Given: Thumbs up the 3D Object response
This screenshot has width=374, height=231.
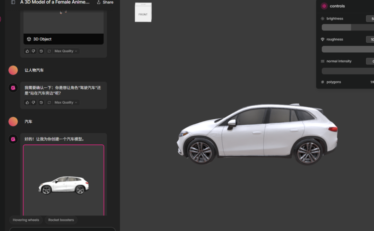Looking at the screenshot, I should [27, 51].
